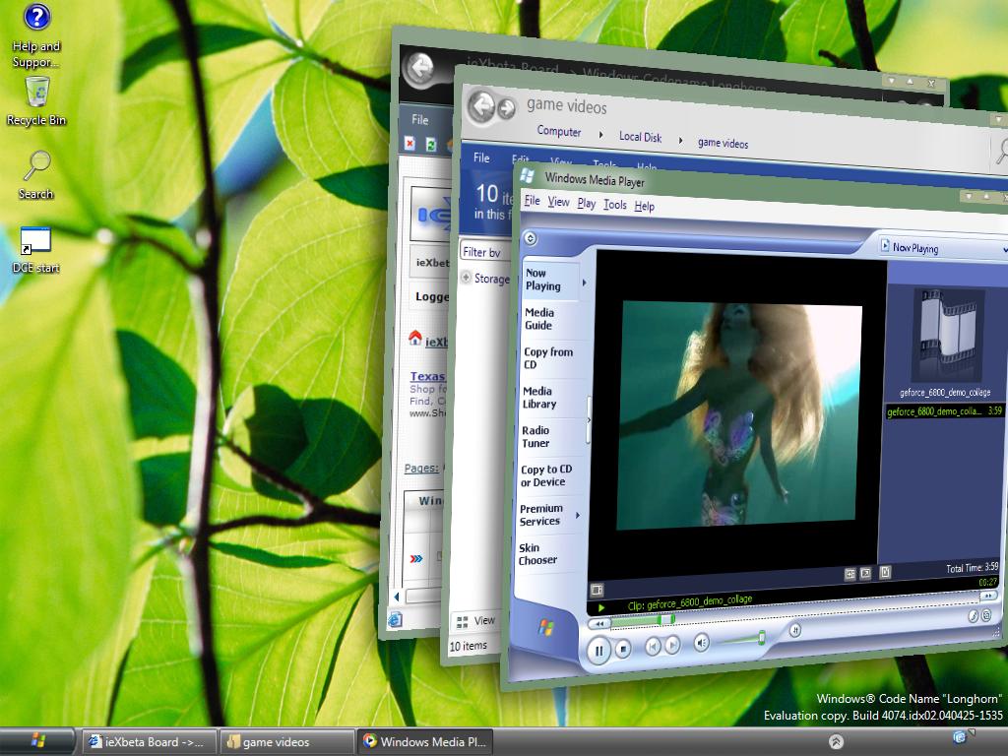Viewport: 1008px width, 756px height.
Task: Expand the Storage group in game videos
Action: pyautogui.click(x=466, y=277)
